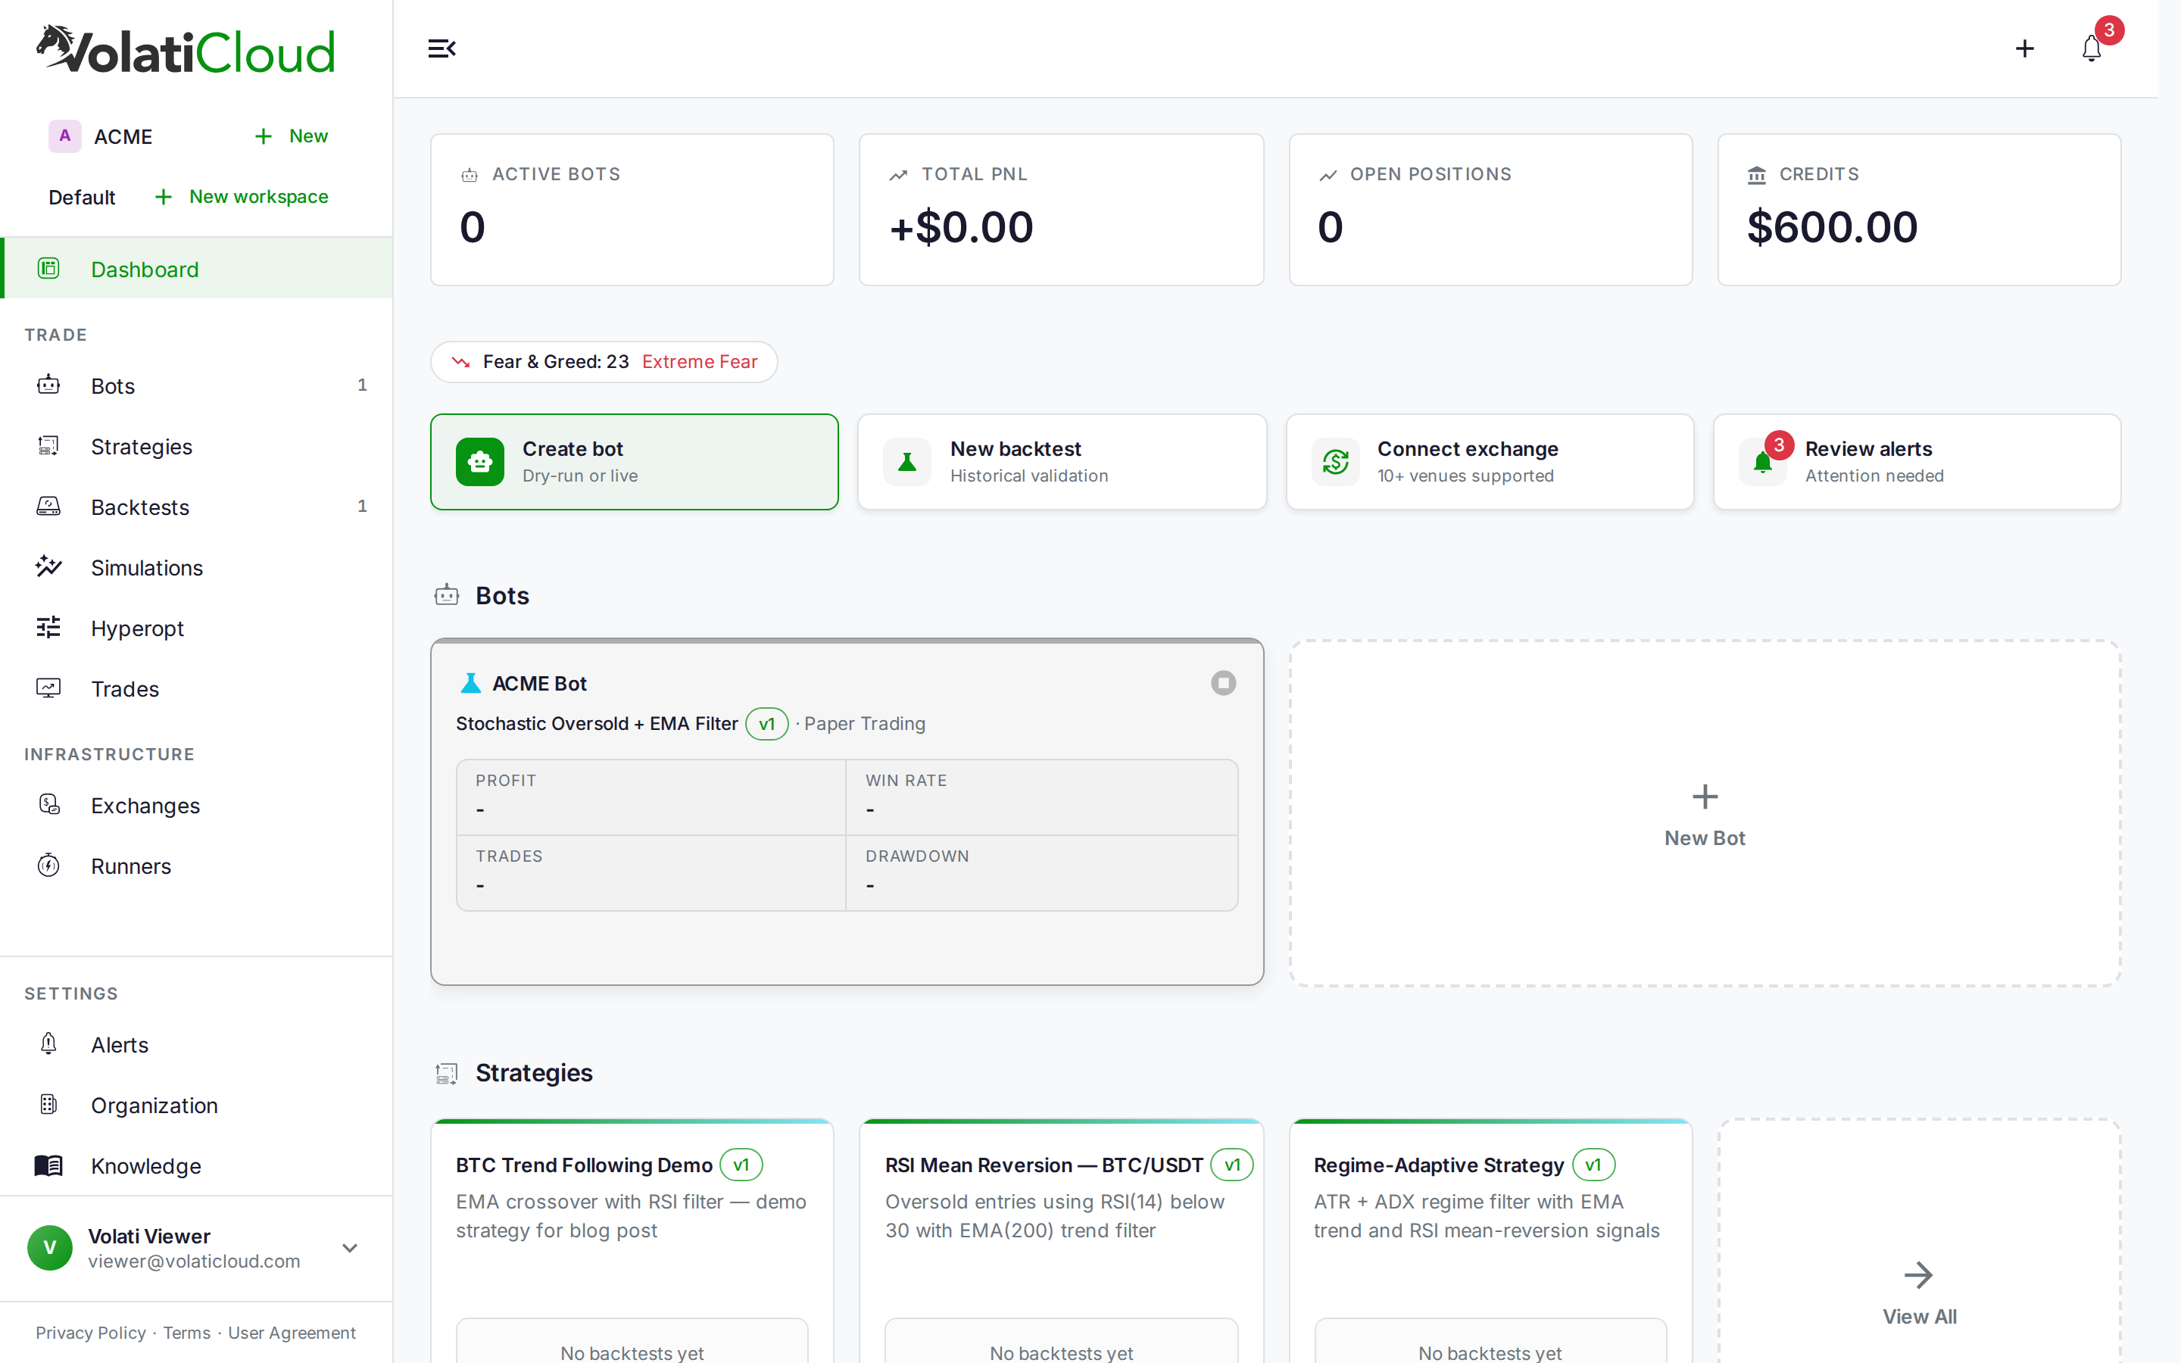Click the Credits bank icon
This screenshot has height=1363, width=2181.
[1756, 175]
